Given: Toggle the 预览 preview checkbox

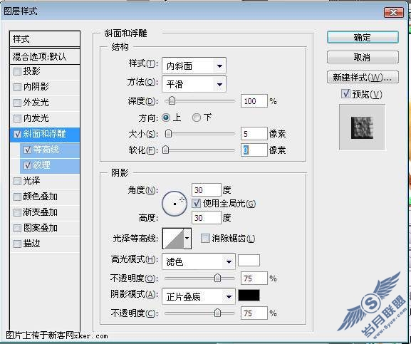Looking at the screenshot, I should 345,93.
